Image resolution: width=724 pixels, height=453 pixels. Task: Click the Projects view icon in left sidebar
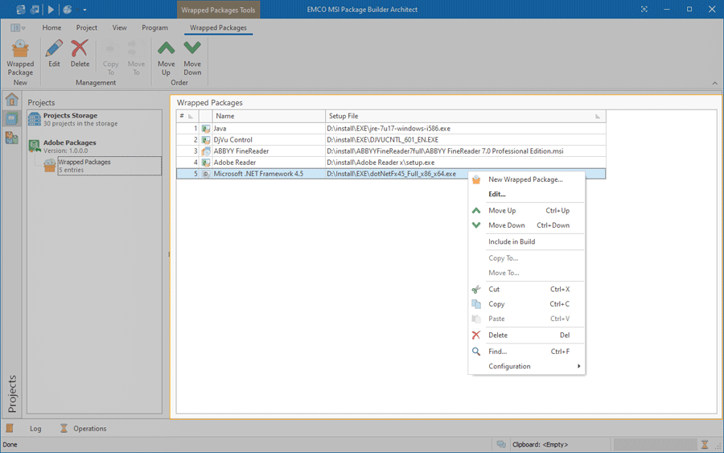(11, 118)
